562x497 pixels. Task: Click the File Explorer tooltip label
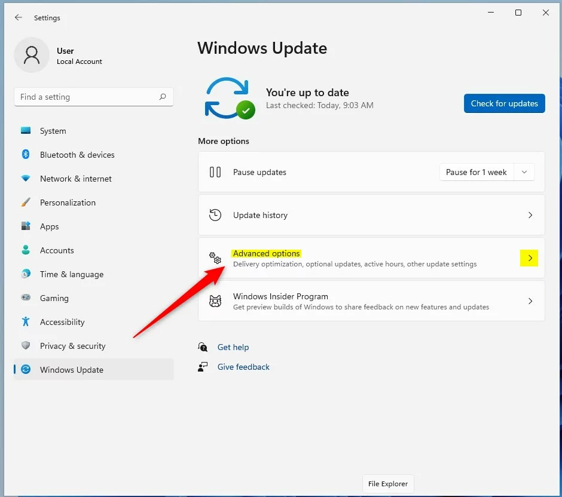pos(388,484)
